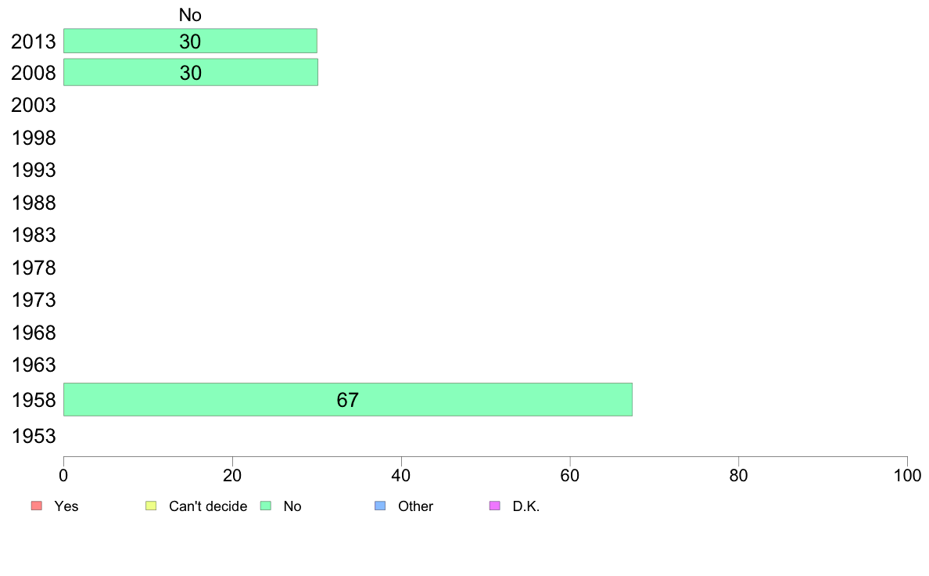Click the pink D.K. legend swatch
The width and height of the screenshot is (929, 576).
point(495,506)
